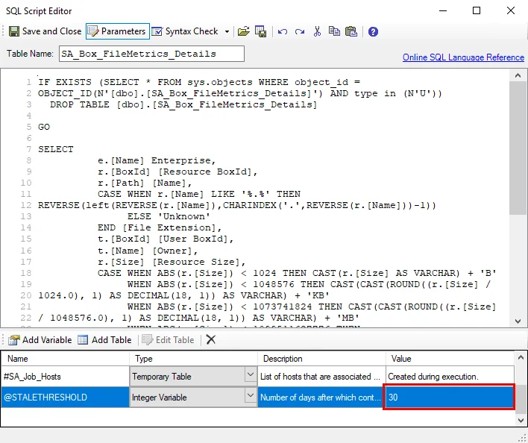Open help with question mark icon
This screenshot has width=528, height=443.
click(373, 31)
